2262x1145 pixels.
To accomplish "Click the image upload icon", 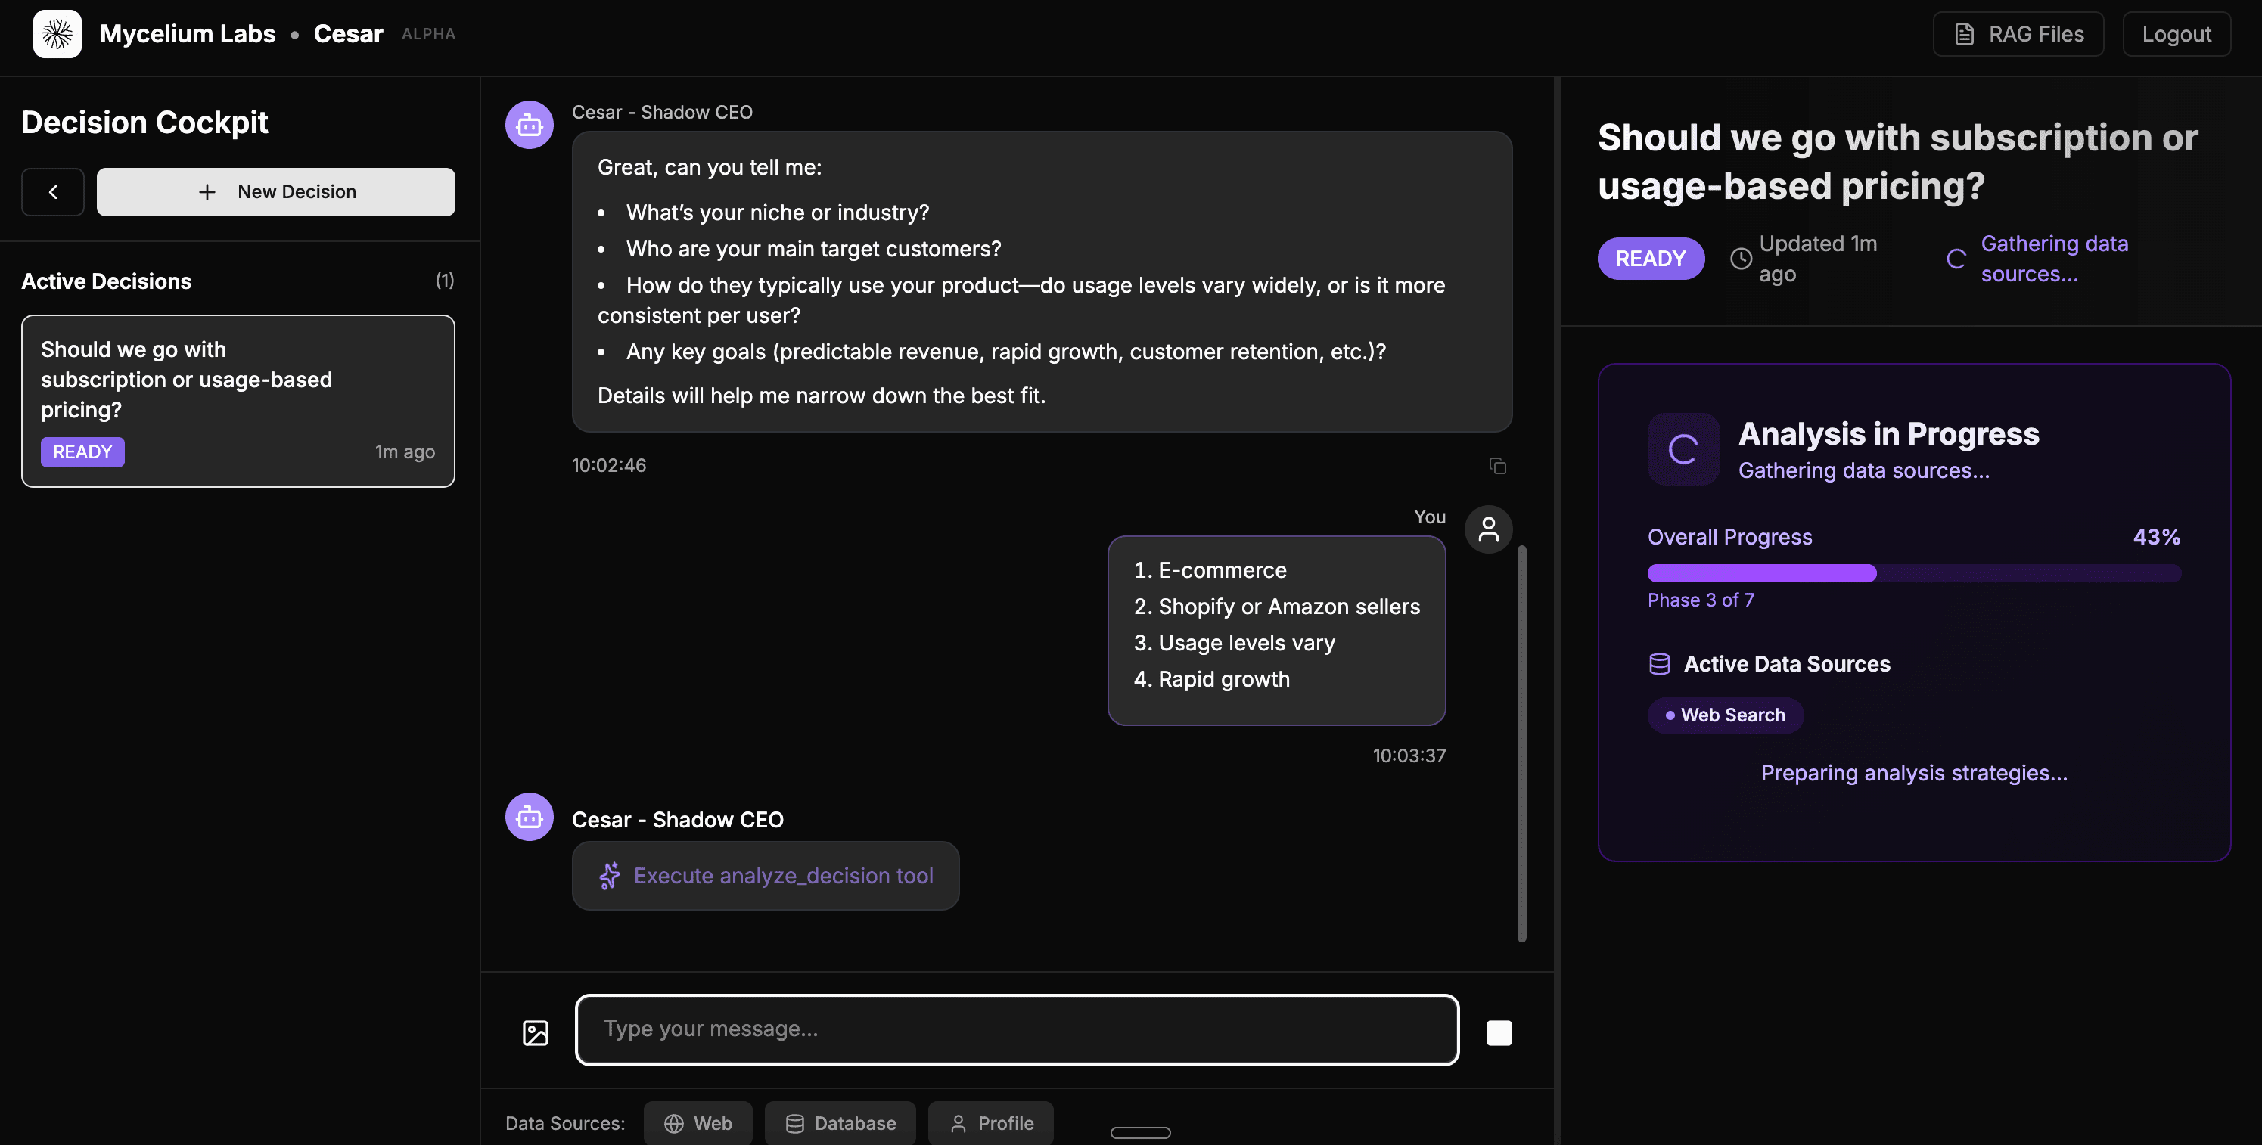I will click(x=535, y=1032).
